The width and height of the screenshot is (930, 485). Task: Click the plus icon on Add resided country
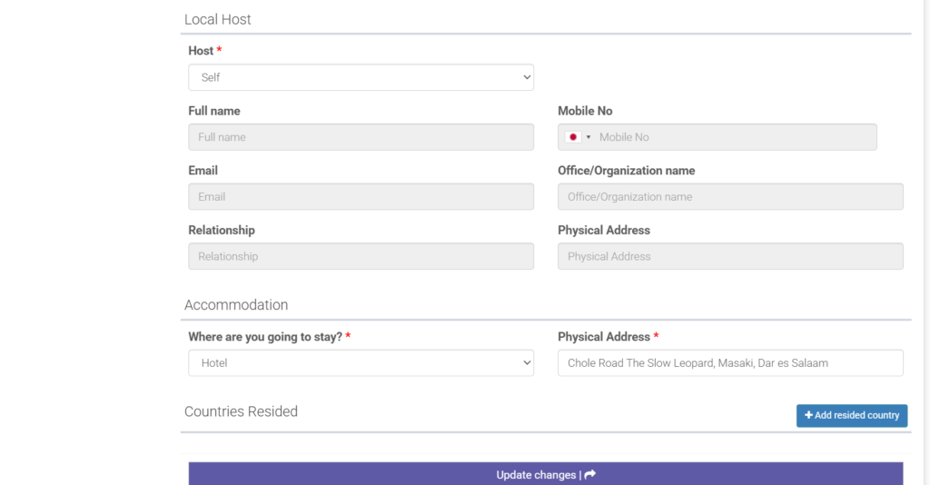(x=808, y=415)
